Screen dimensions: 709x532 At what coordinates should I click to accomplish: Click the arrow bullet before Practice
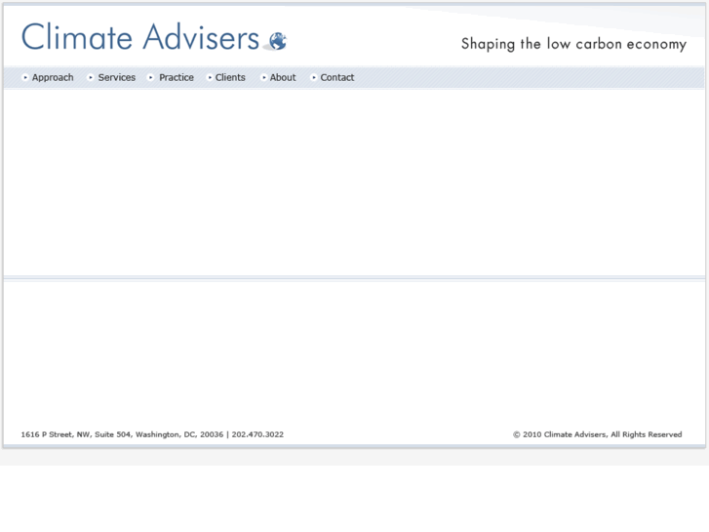click(151, 77)
